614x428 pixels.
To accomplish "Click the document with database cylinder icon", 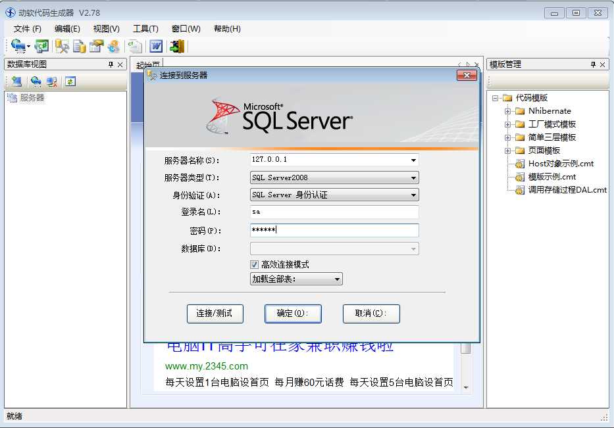I will [80, 46].
